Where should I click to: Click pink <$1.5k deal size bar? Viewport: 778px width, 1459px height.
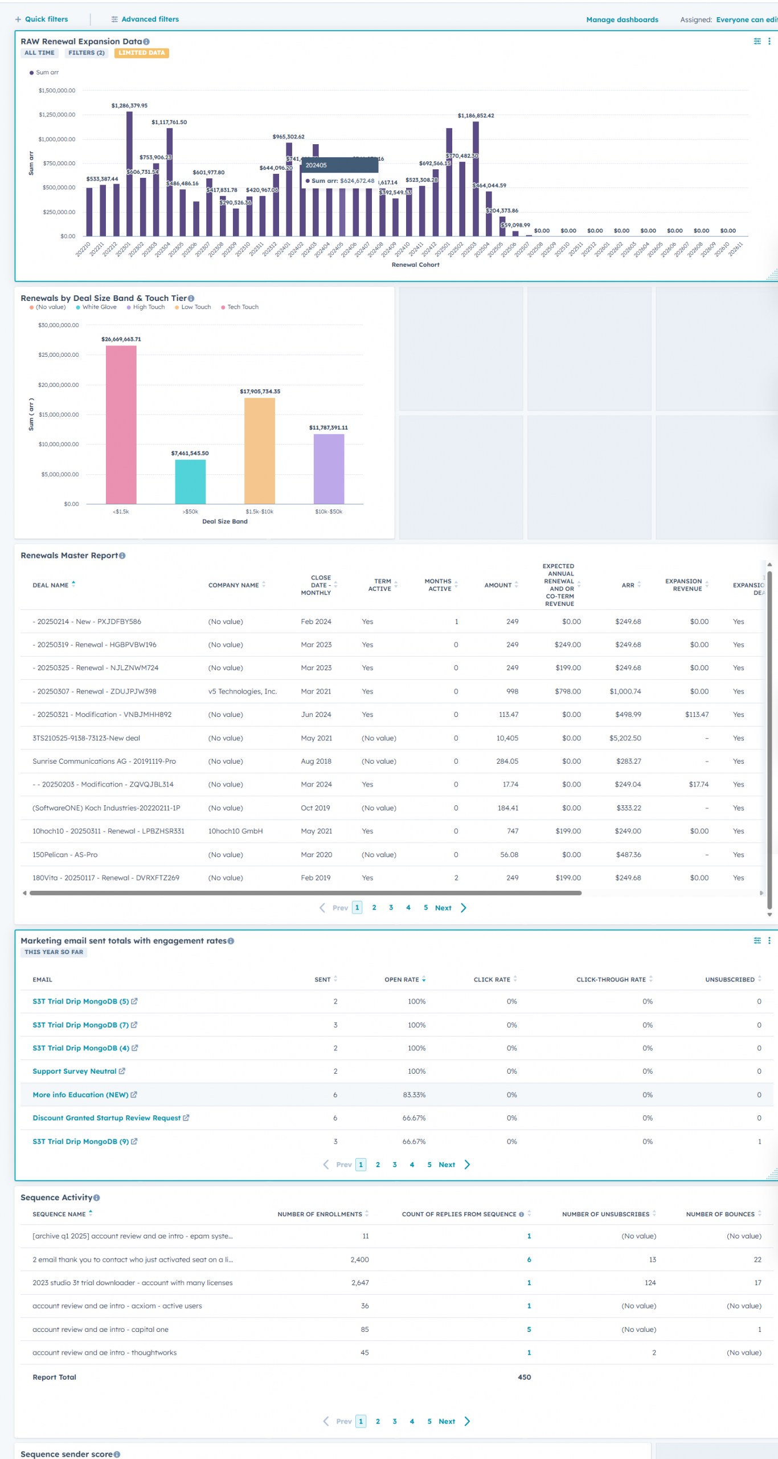121,424
